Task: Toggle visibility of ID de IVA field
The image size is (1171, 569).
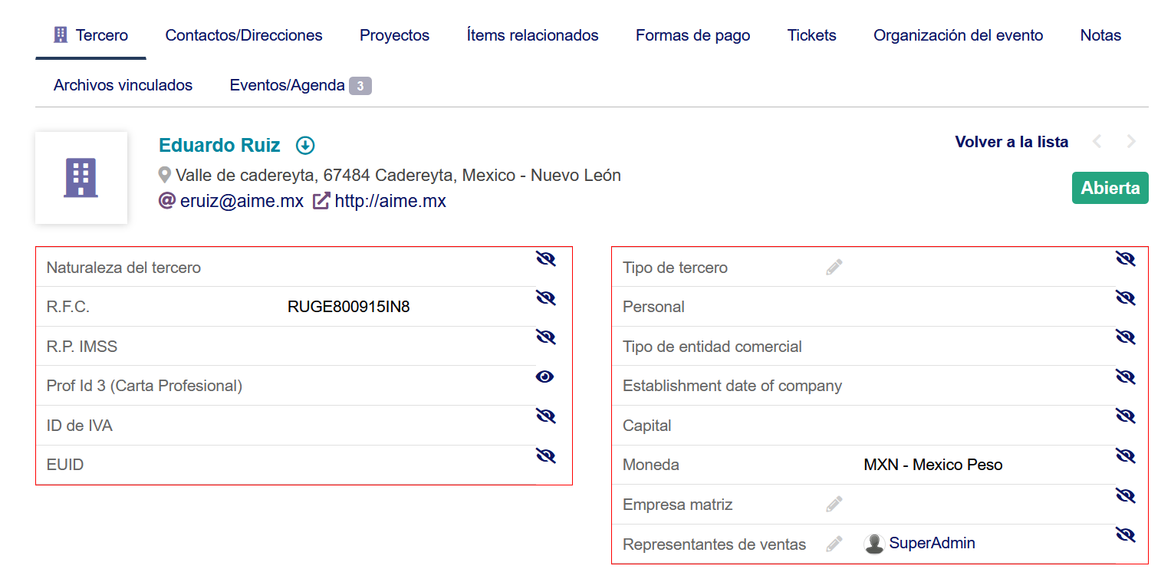Action: point(545,416)
